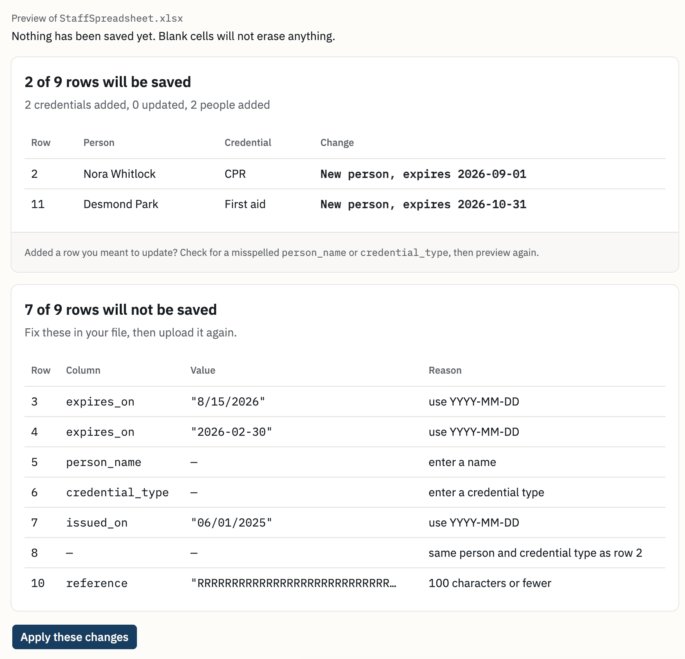
Task: Click the truncated RRRR reference value
Action: click(293, 583)
